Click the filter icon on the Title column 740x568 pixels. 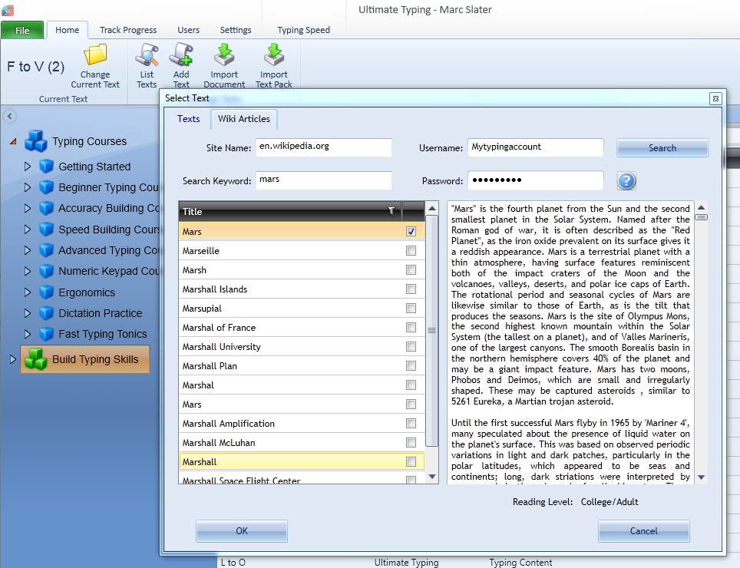point(391,211)
